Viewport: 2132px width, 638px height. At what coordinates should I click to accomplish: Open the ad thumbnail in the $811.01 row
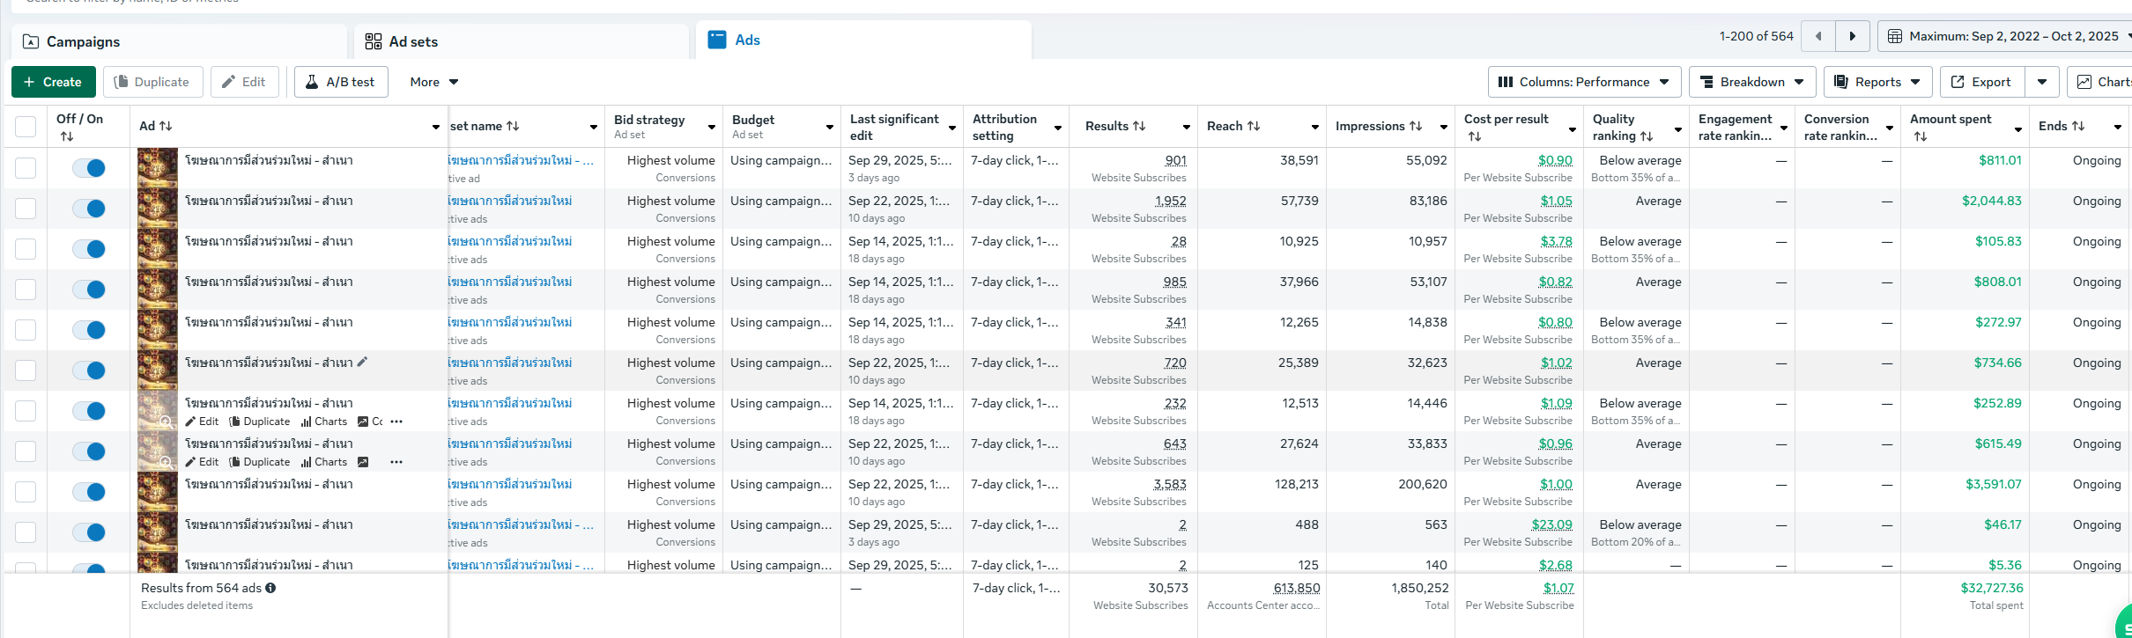(158, 168)
